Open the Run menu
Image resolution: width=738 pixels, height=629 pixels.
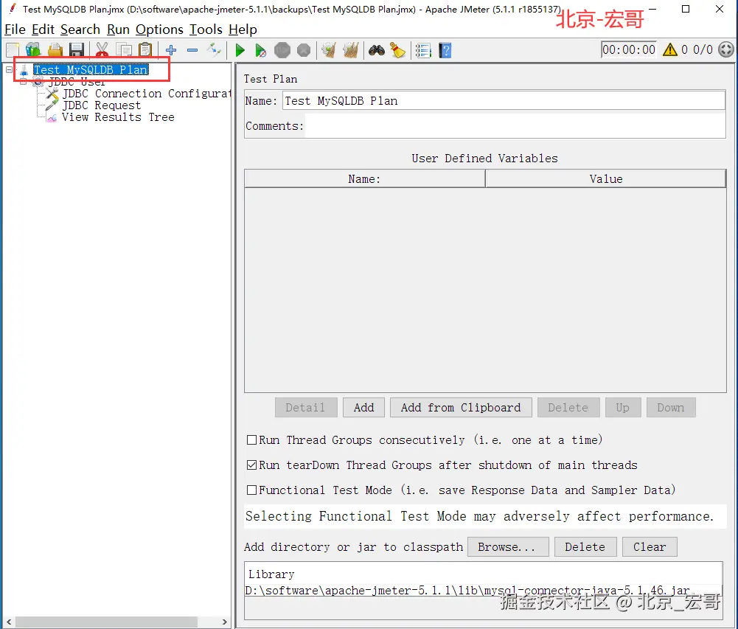pyautogui.click(x=118, y=29)
